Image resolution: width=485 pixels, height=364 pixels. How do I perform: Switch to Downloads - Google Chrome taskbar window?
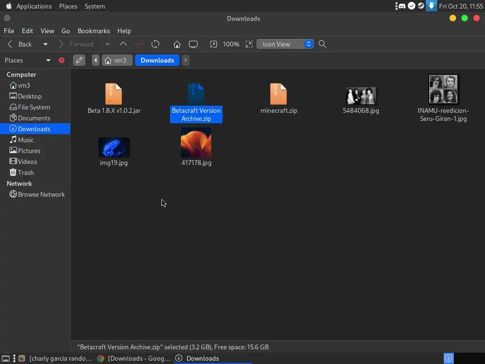pos(134,358)
